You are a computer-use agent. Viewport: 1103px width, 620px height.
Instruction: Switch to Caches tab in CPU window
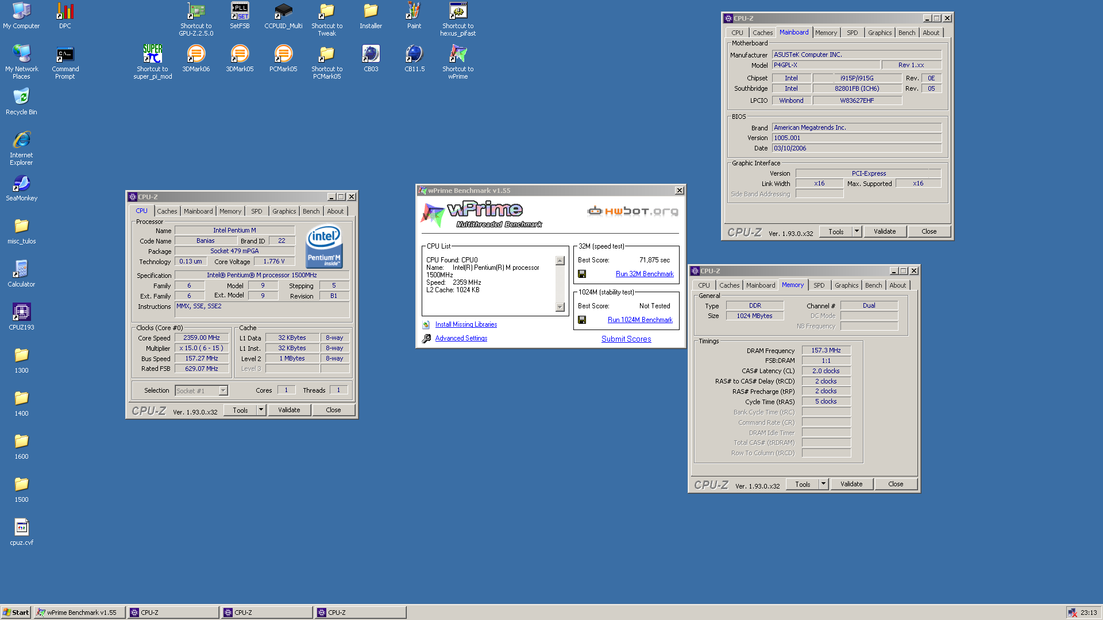[167, 211]
